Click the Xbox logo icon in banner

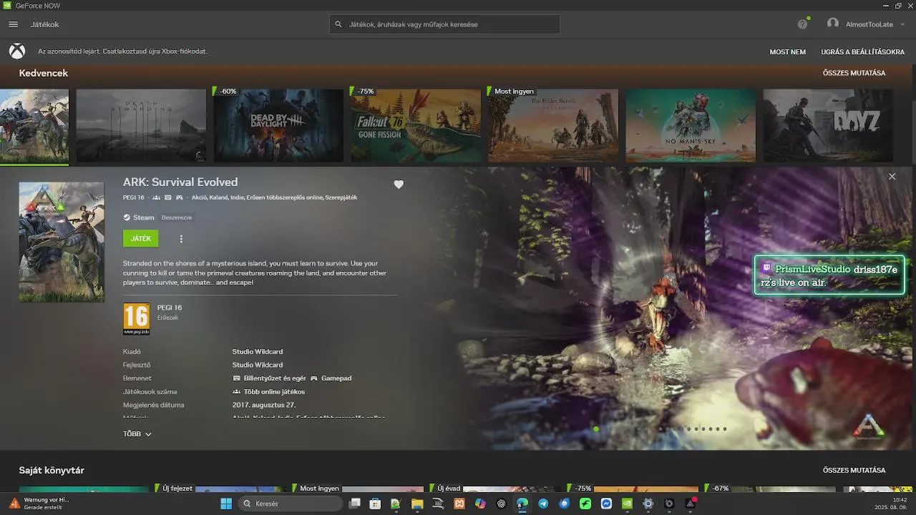tap(17, 51)
